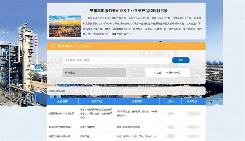245x141 pixels.
Task: Click the page title 宁东基地服务业企业 heading
Action: pyautogui.click(x=128, y=11)
